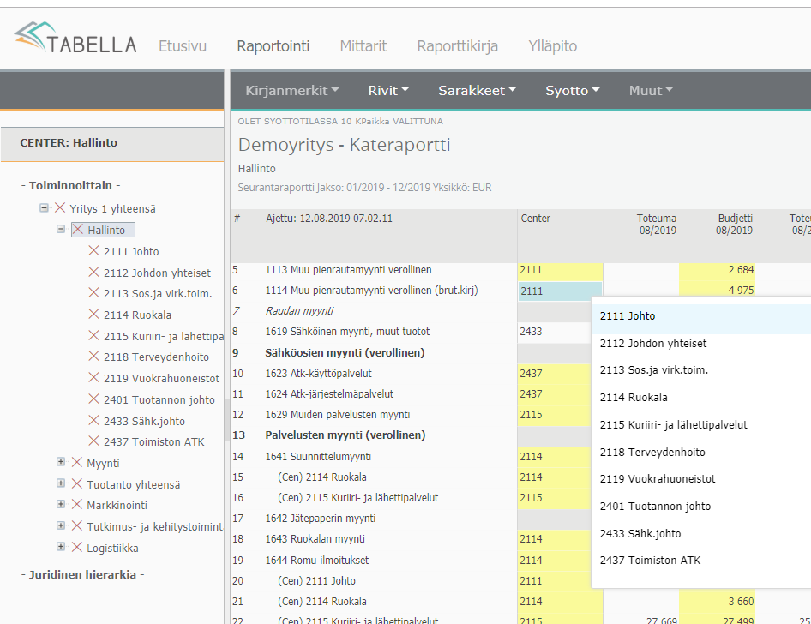Click X icon beside 2437 Toimiston ATK in tree
The width and height of the screenshot is (811, 624).
pos(93,441)
